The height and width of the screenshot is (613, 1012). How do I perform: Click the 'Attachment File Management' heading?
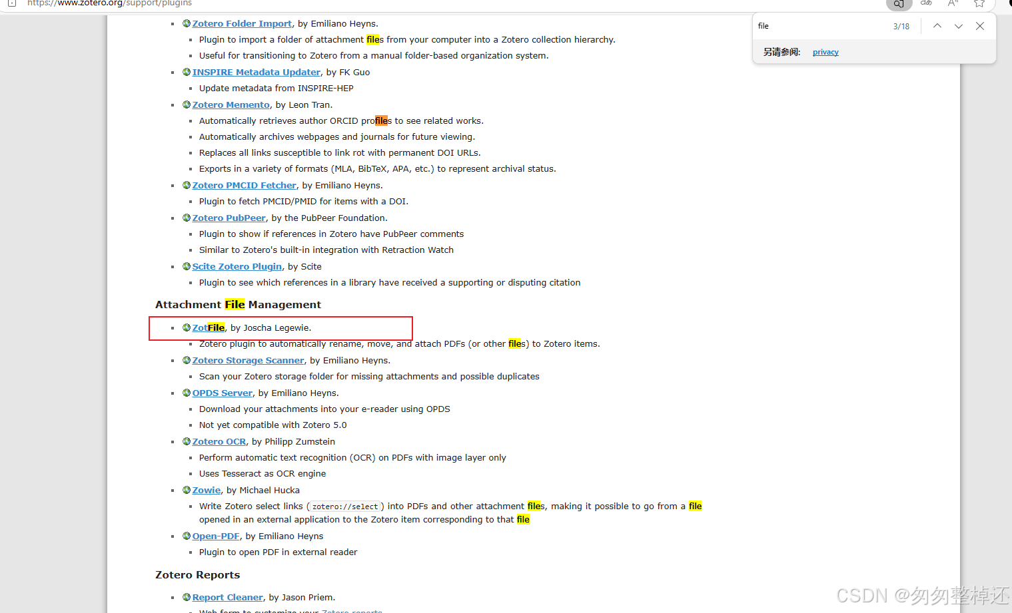238,304
